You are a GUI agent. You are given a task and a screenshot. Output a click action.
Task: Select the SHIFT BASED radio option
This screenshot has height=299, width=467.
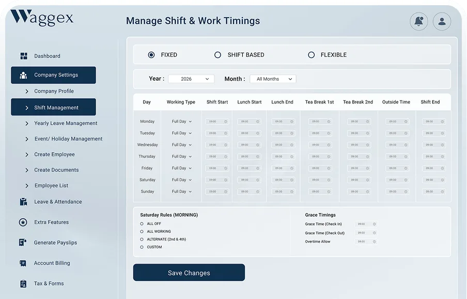[x=217, y=55]
